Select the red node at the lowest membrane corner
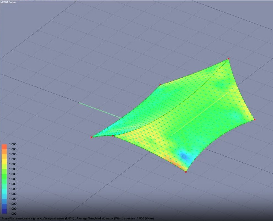 coord(186,172)
